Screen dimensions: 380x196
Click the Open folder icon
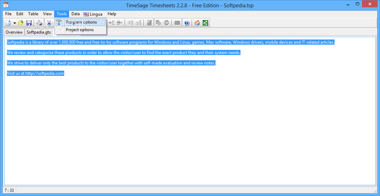[x=21, y=23]
